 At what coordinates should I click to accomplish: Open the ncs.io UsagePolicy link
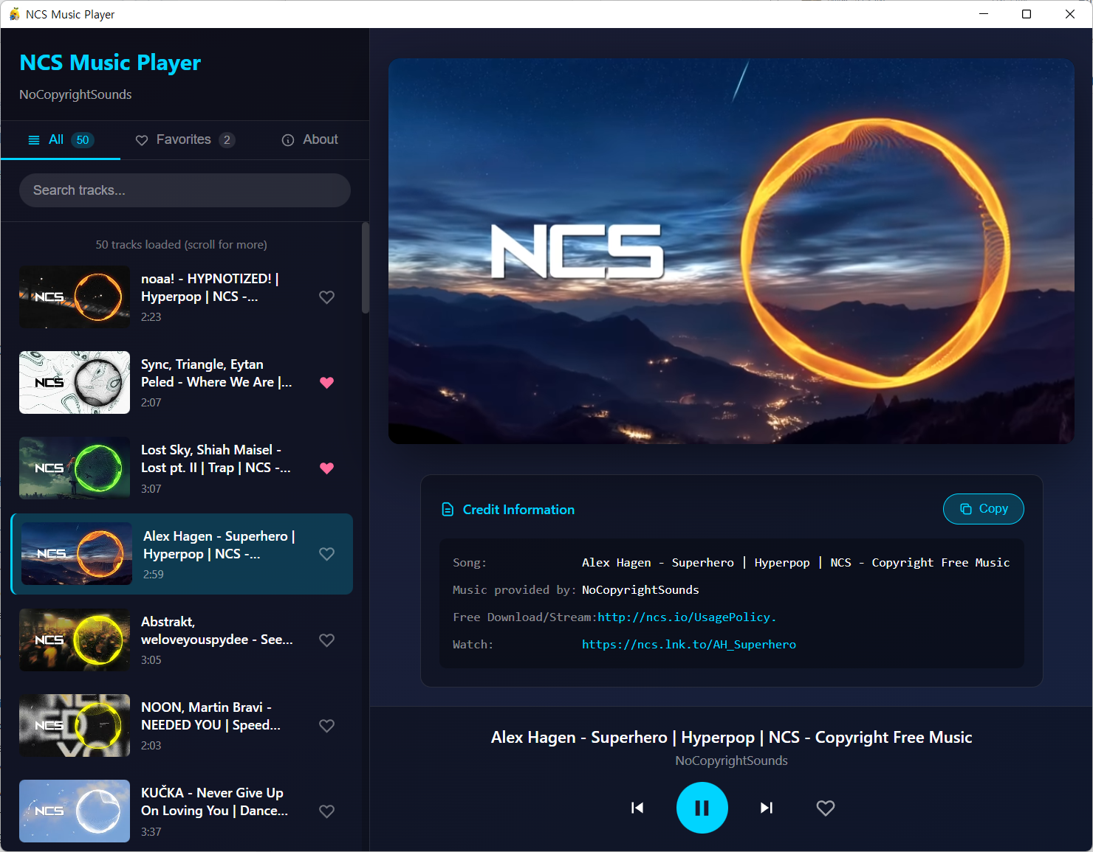pyautogui.click(x=686, y=617)
